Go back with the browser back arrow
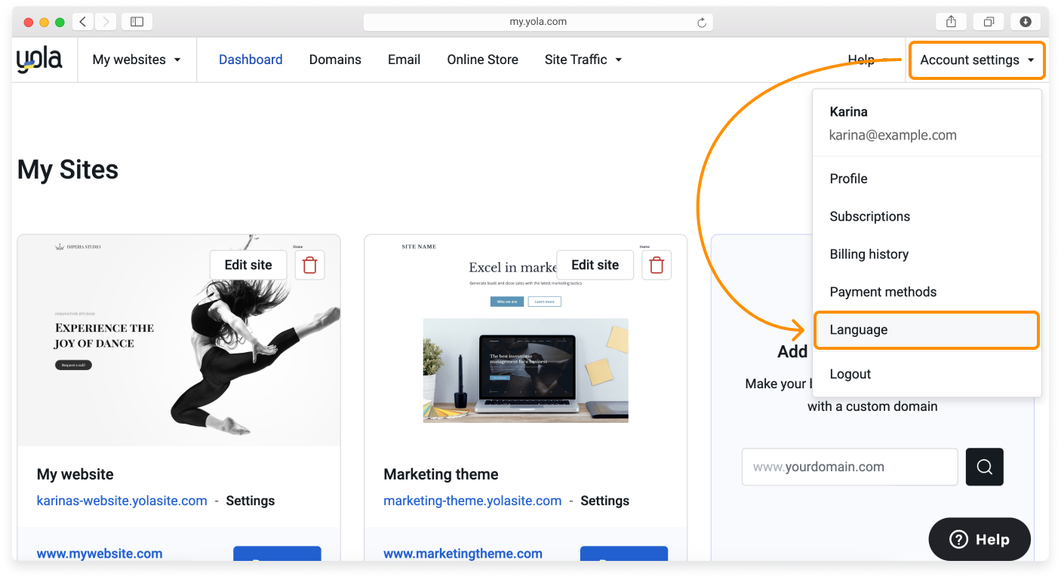The width and height of the screenshot is (1061, 579). point(83,22)
